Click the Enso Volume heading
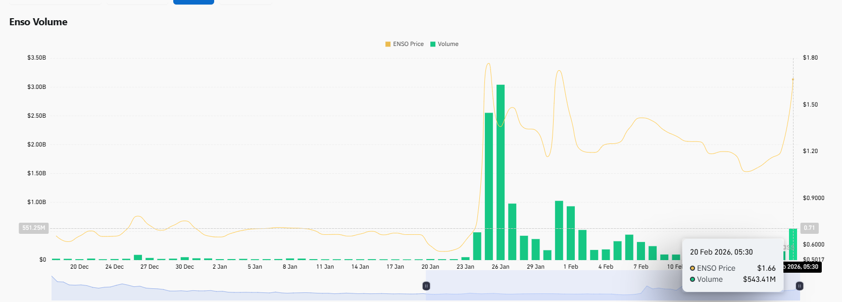 [x=38, y=22]
